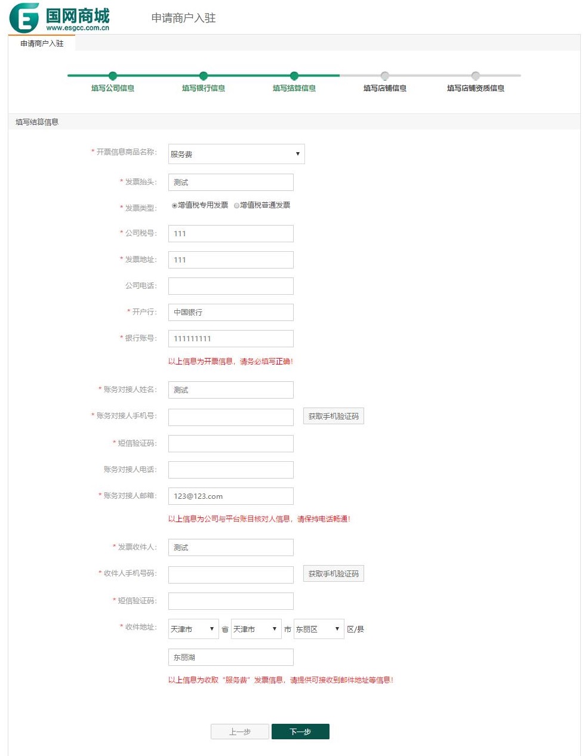Select the 填写店铺资质信息 step marker
The width and height of the screenshot is (588, 756).
coord(476,76)
